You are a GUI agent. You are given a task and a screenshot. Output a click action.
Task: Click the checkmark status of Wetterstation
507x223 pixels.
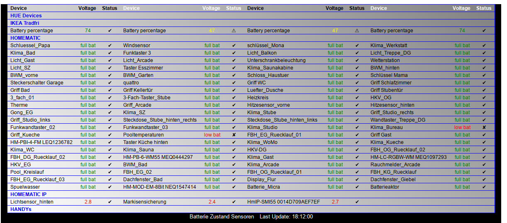pos(484,60)
